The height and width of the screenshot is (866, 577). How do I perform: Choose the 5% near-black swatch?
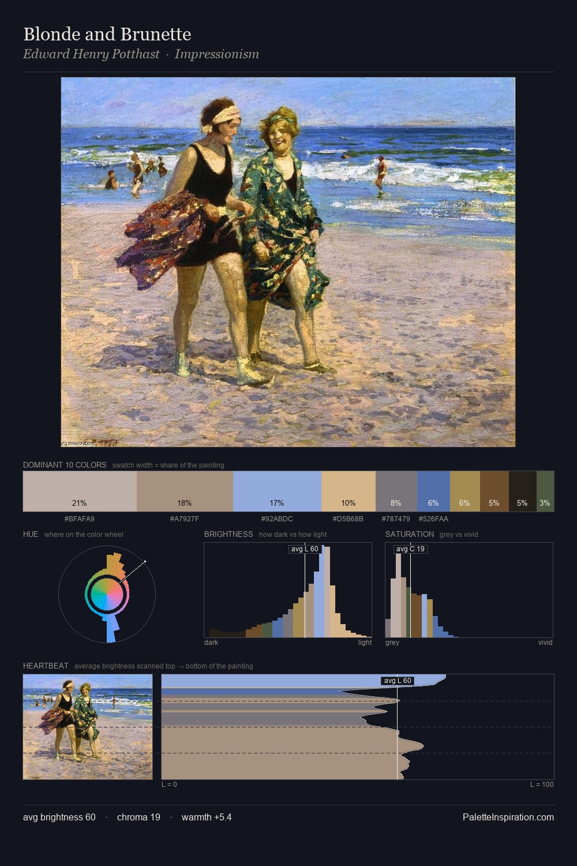coord(523,491)
